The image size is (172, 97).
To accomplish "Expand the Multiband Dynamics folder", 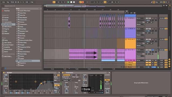I will coord(17,61).
